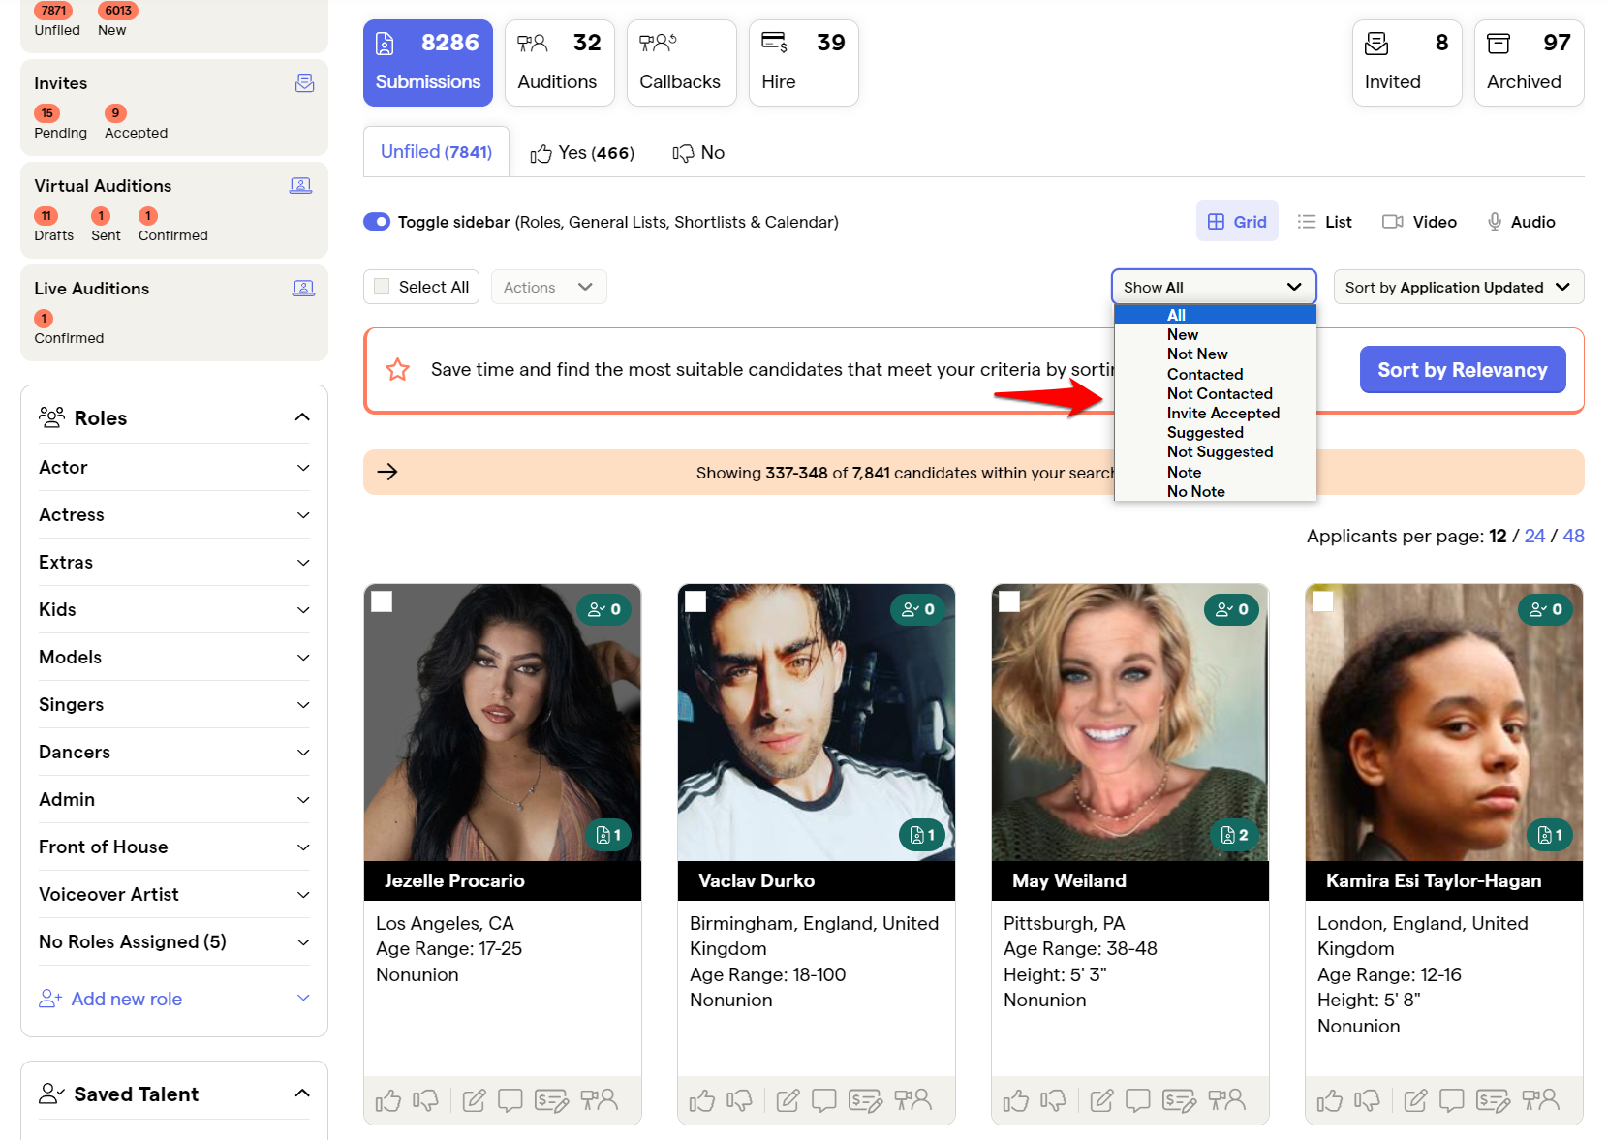Collapse the Roles panel
This screenshot has height=1140, width=1607.
[301, 416]
